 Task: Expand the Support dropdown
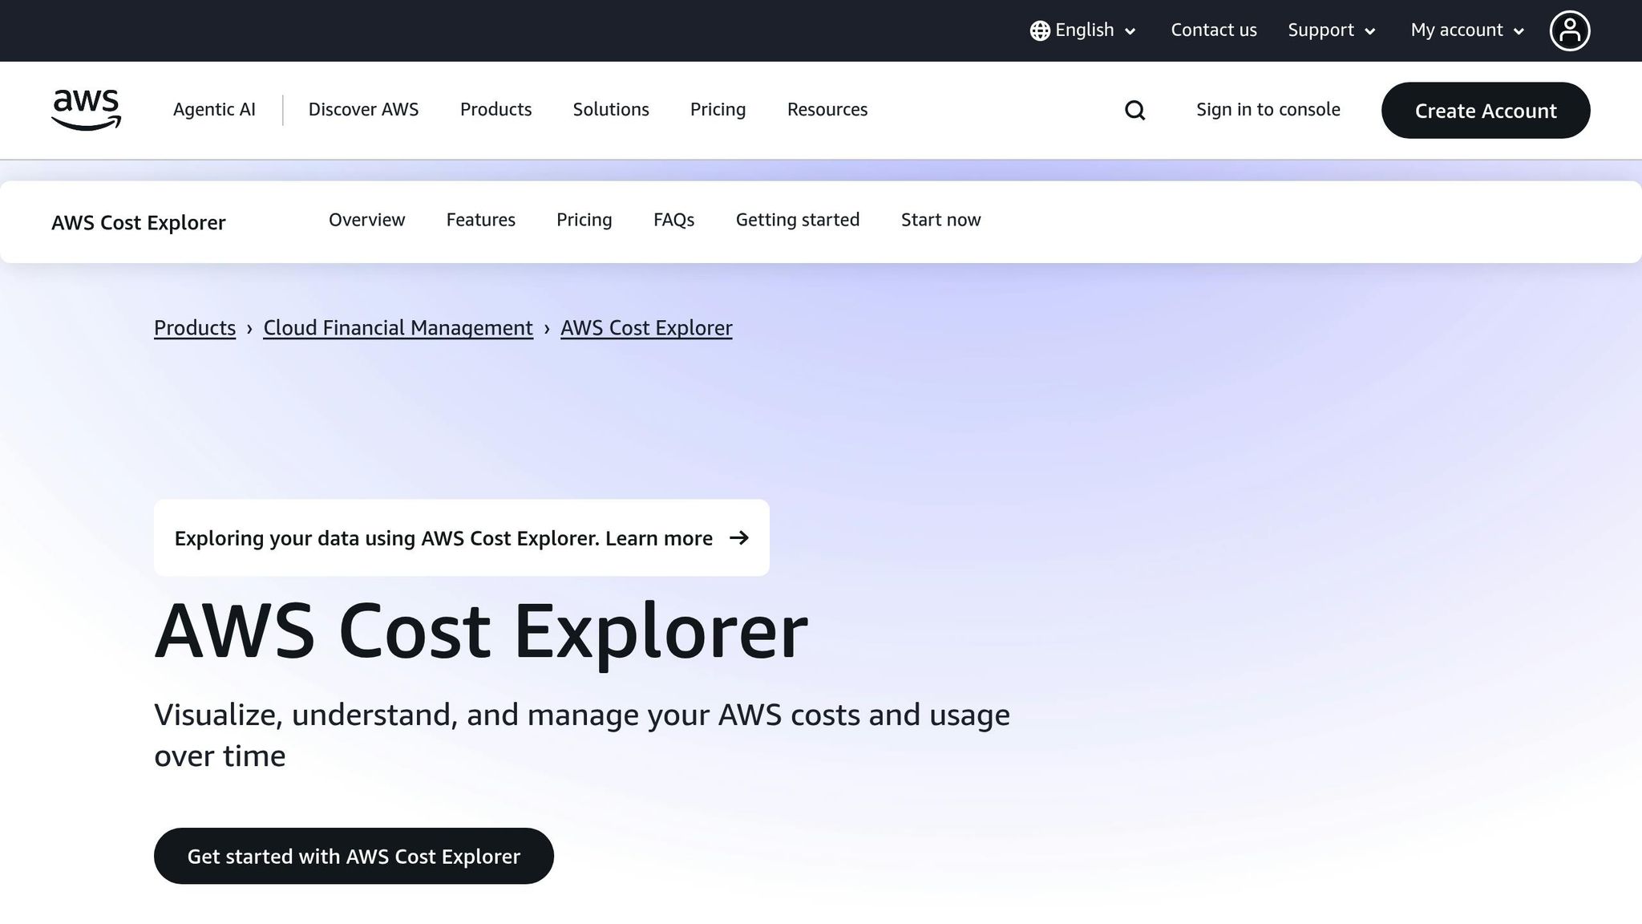coord(1331,30)
